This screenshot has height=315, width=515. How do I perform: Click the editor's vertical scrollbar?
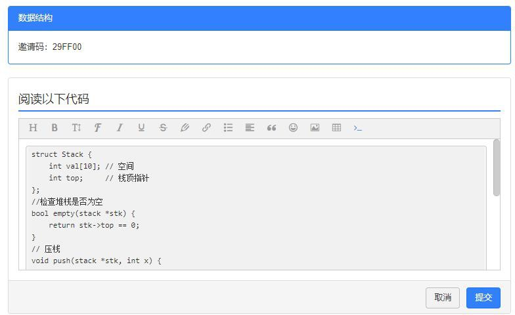pos(497,168)
